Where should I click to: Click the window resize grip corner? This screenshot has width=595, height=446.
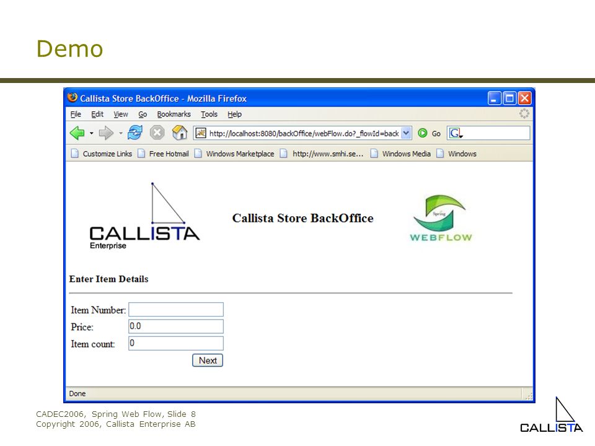[x=529, y=396]
